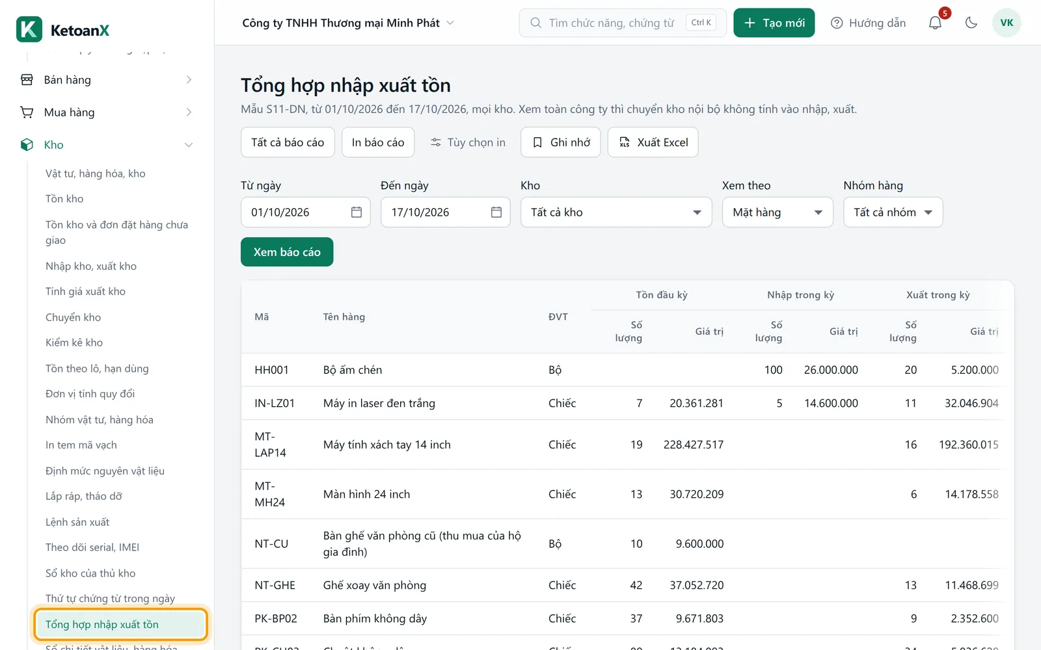The width and height of the screenshot is (1041, 650).
Task: Click In báo cáo button
Action: (378, 142)
